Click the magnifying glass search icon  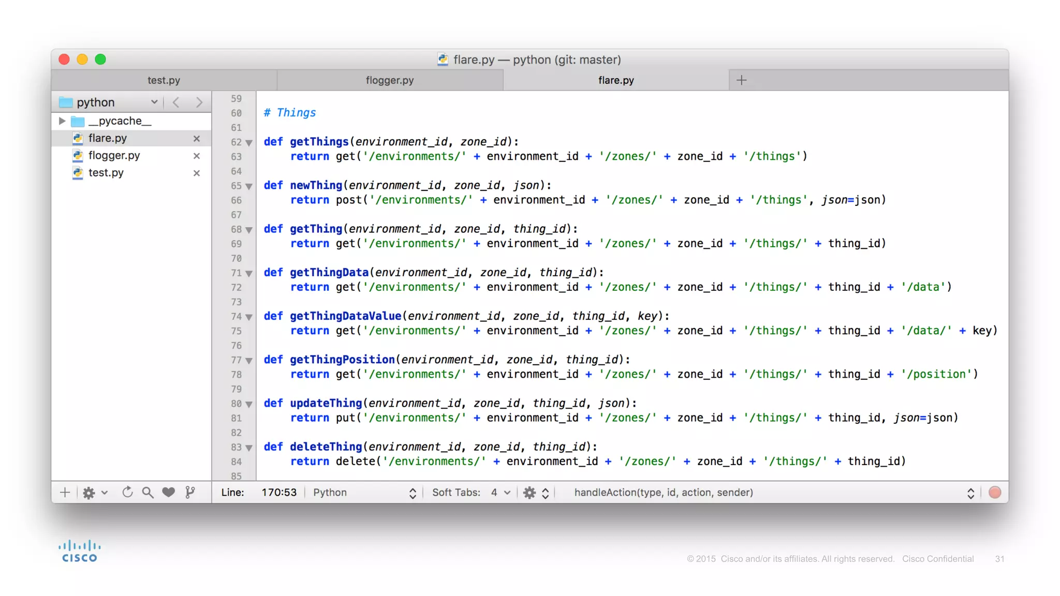148,493
